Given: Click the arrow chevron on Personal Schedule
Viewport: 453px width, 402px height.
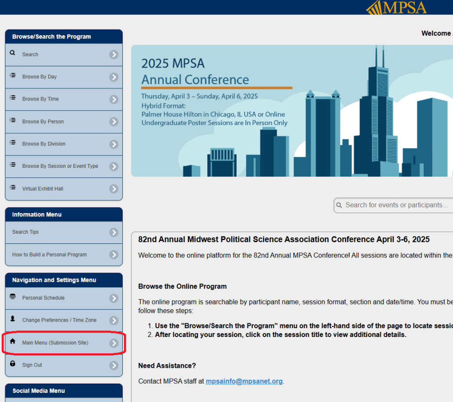Looking at the screenshot, I should [x=114, y=298].
